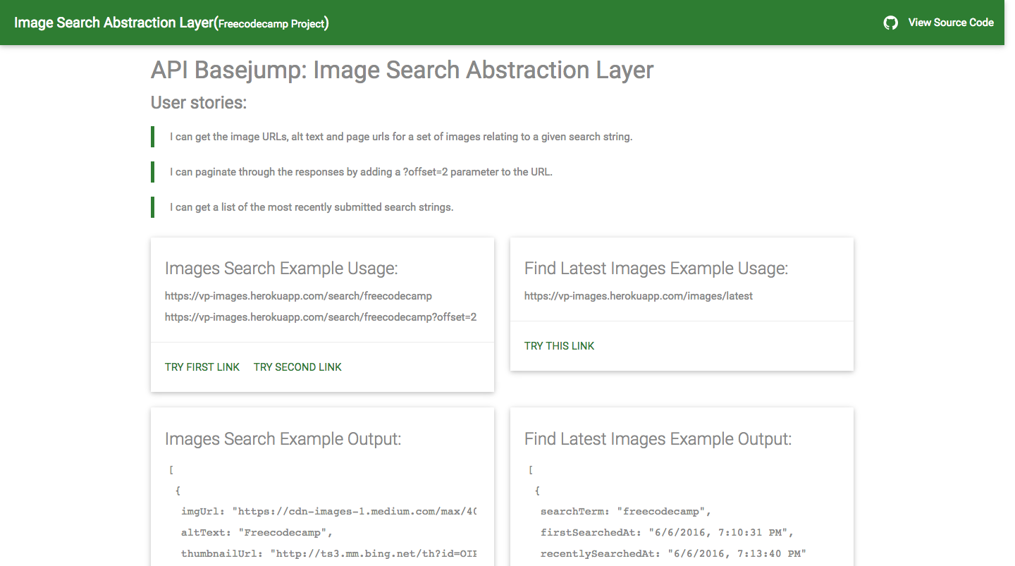Click the firstSearchedAt timestamp line
The width and height of the screenshot is (1015, 566).
(668, 533)
